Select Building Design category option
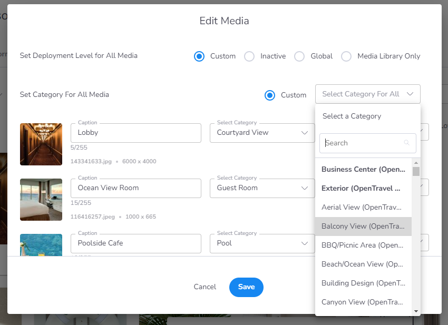The width and height of the screenshot is (448, 325). [x=364, y=283]
